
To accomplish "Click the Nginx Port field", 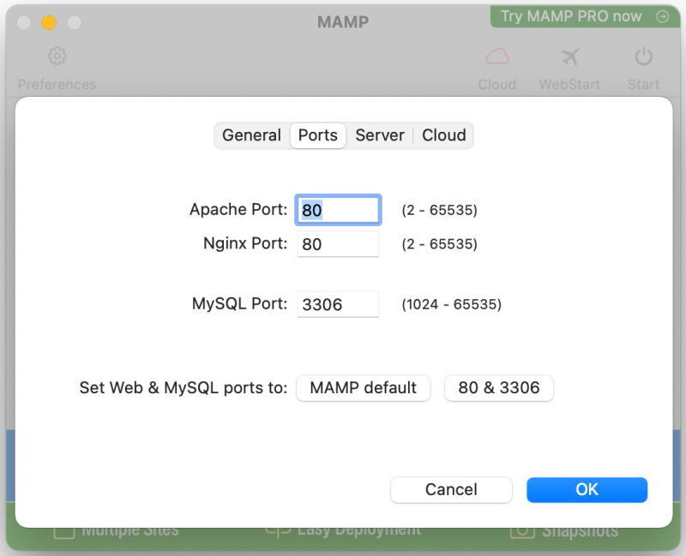I will pyautogui.click(x=338, y=244).
